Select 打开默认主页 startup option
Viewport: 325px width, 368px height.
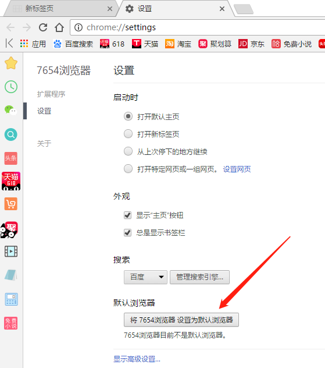click(x=128, y=116)
